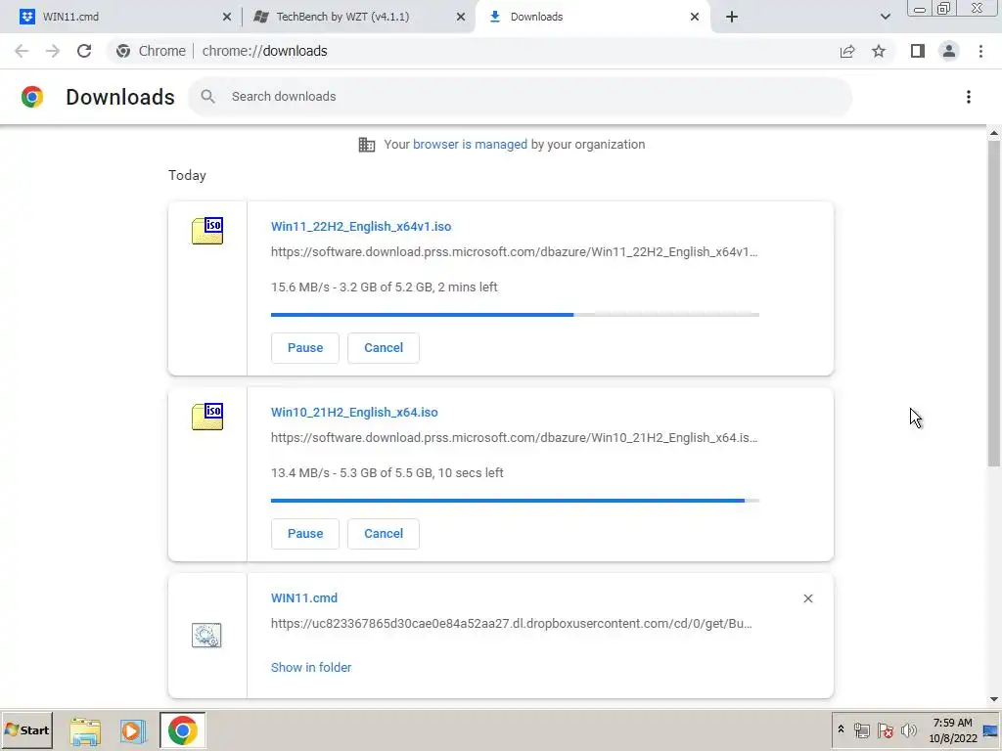Click the Win10 ISO source URL
The width and height of the screenshot is (1002, 751).
pos(515,437)
